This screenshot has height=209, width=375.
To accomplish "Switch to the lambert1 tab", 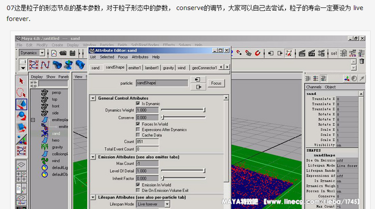I will [151, 68].
